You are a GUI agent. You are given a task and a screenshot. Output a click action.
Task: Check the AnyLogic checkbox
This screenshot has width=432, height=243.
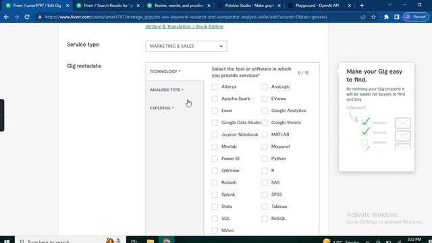click(265, 87)
